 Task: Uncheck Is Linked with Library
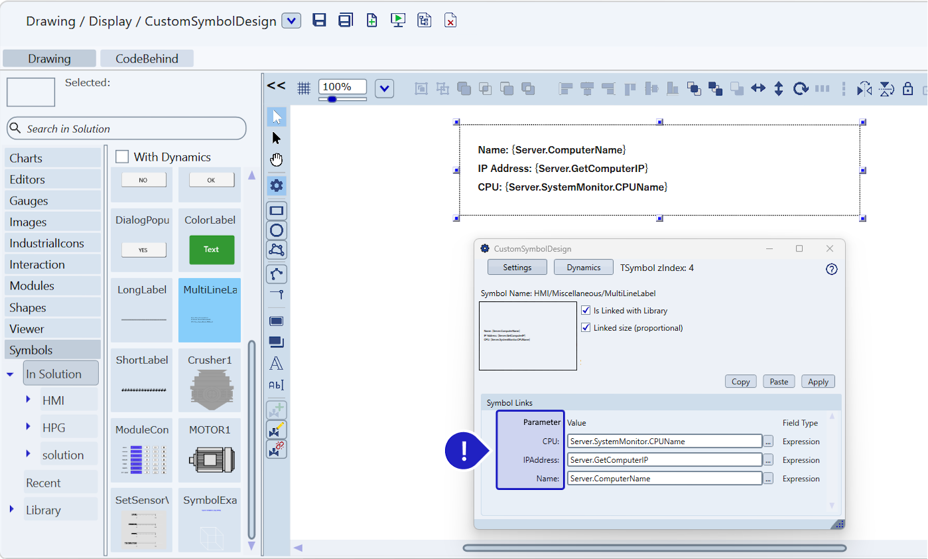point(586,310)
